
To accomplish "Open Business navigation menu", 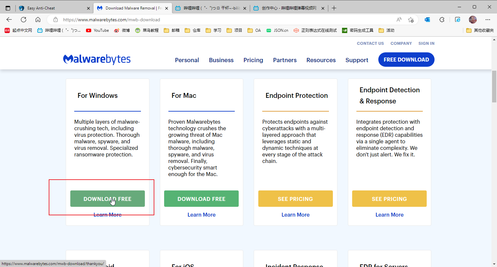I will (x=221, y=60).
